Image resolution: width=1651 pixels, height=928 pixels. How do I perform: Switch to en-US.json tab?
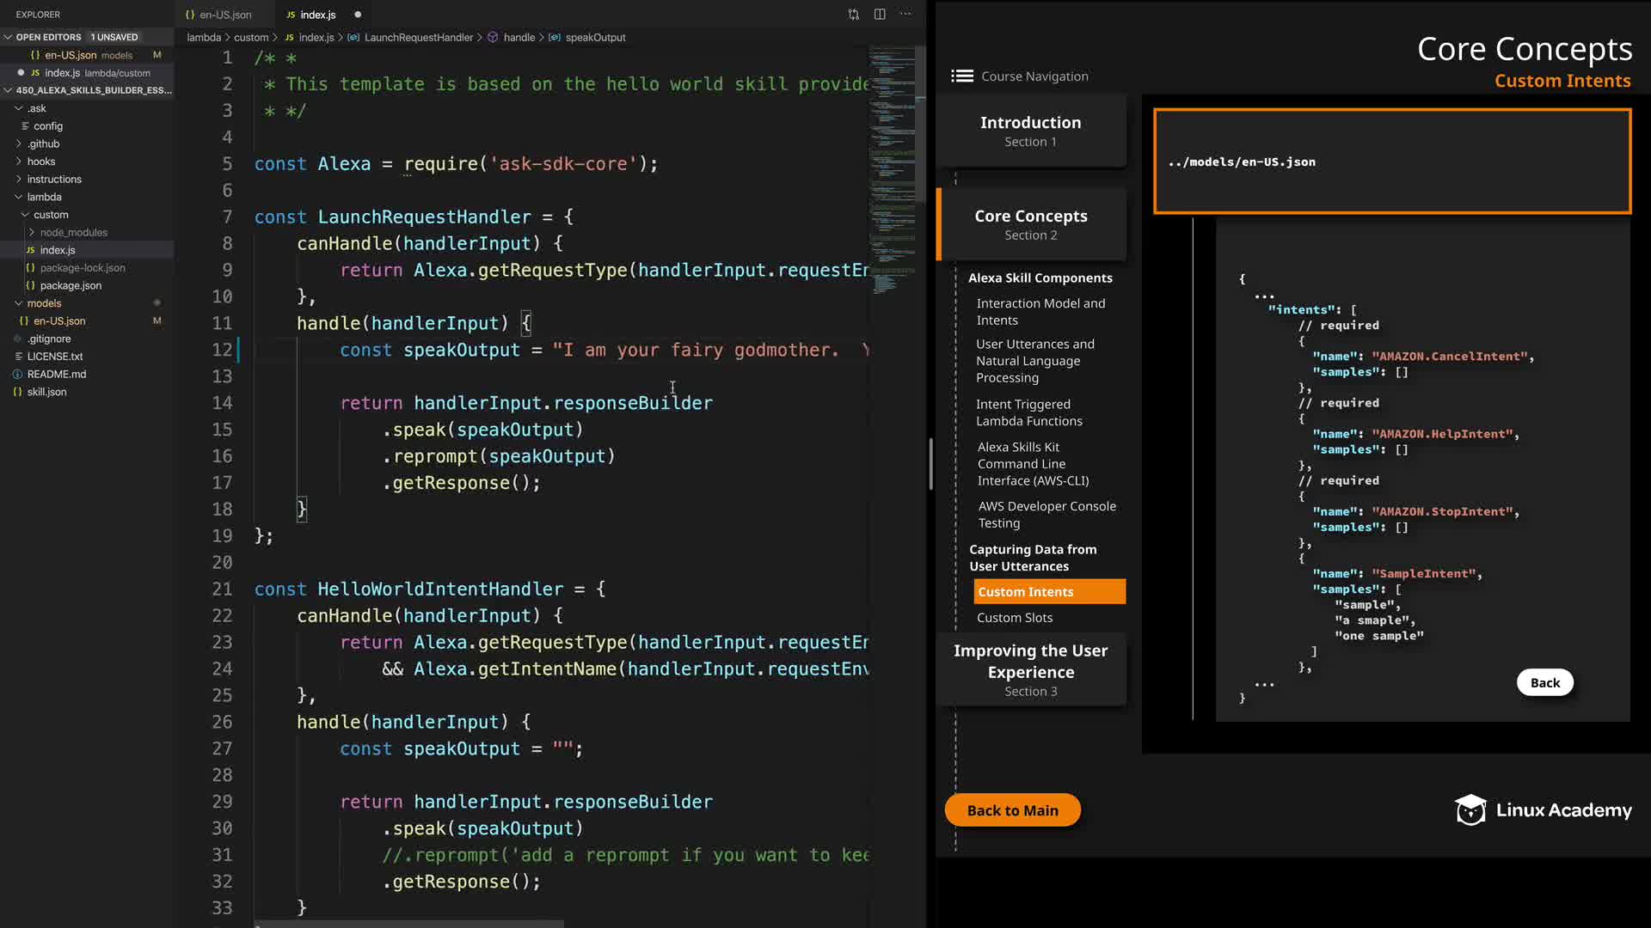pyautogui.click(x=225, y=15)
